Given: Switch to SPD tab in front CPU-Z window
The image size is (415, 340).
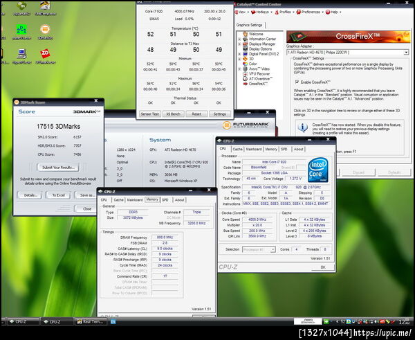Looking at the screenshot, I should (284, 149).
